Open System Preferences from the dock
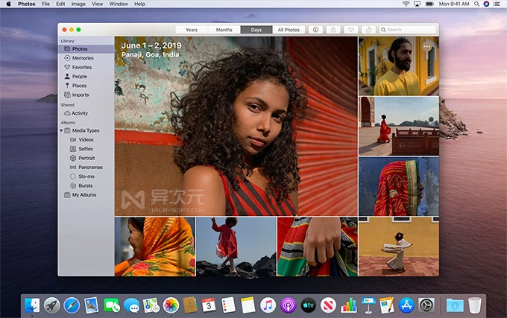This screenshot has height=318, width=507. coord(426,305)
